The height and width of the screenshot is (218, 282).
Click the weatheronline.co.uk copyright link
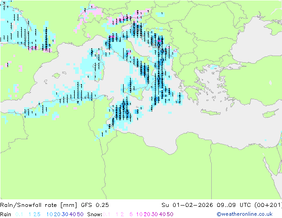pos(245,214)
